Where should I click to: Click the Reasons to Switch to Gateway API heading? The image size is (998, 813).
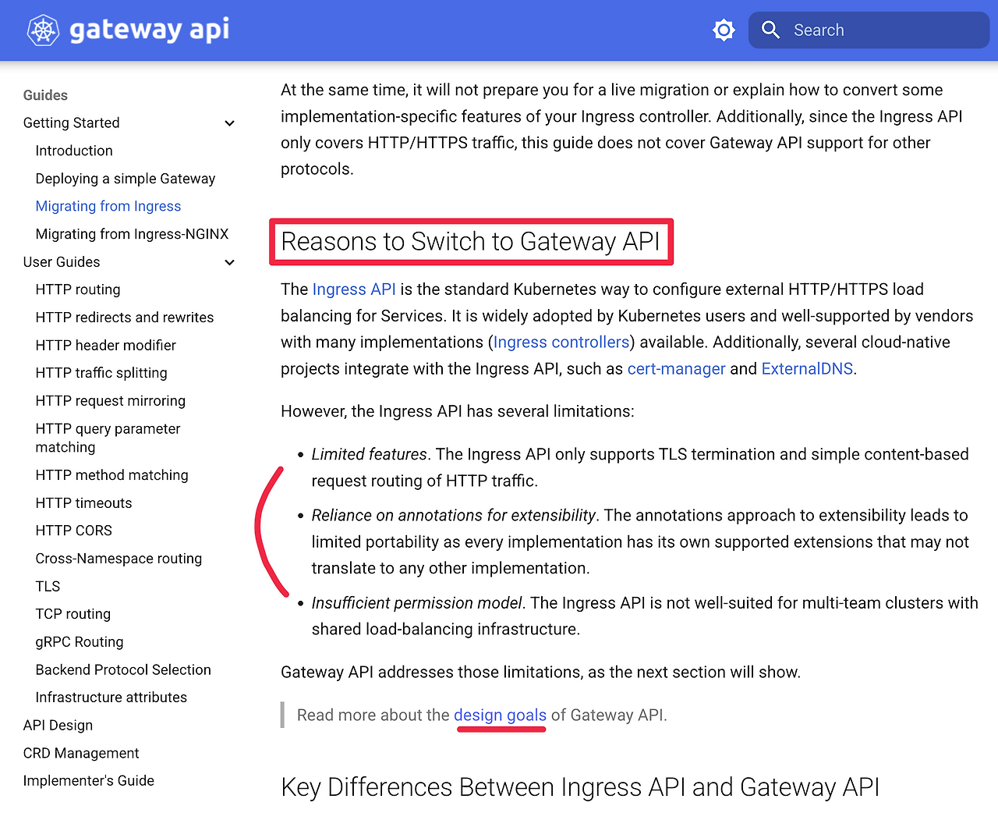point(471,242)
